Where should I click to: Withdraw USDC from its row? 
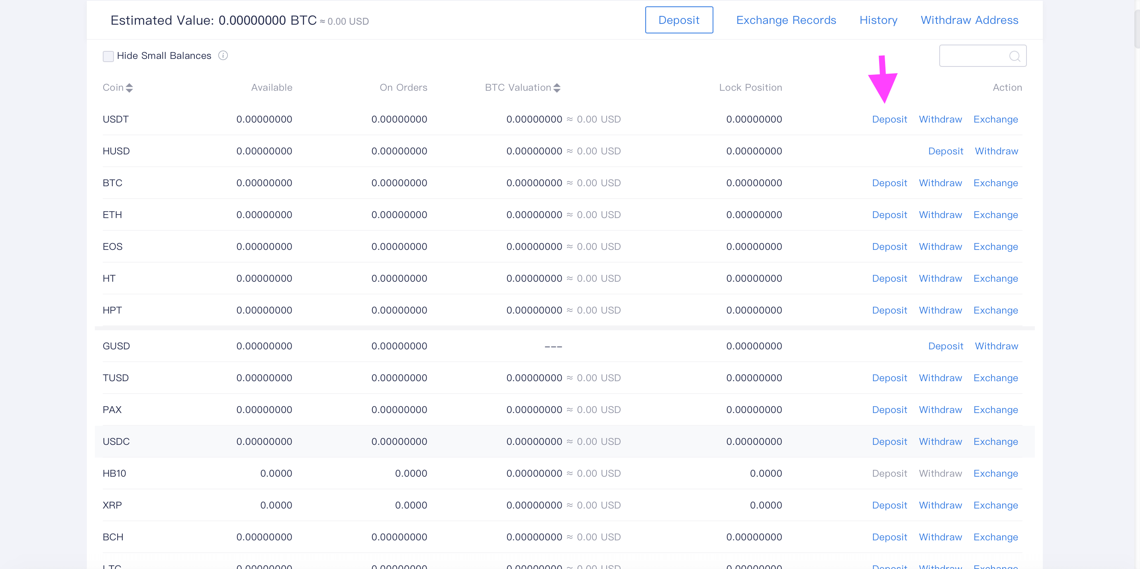coord(940,442)
